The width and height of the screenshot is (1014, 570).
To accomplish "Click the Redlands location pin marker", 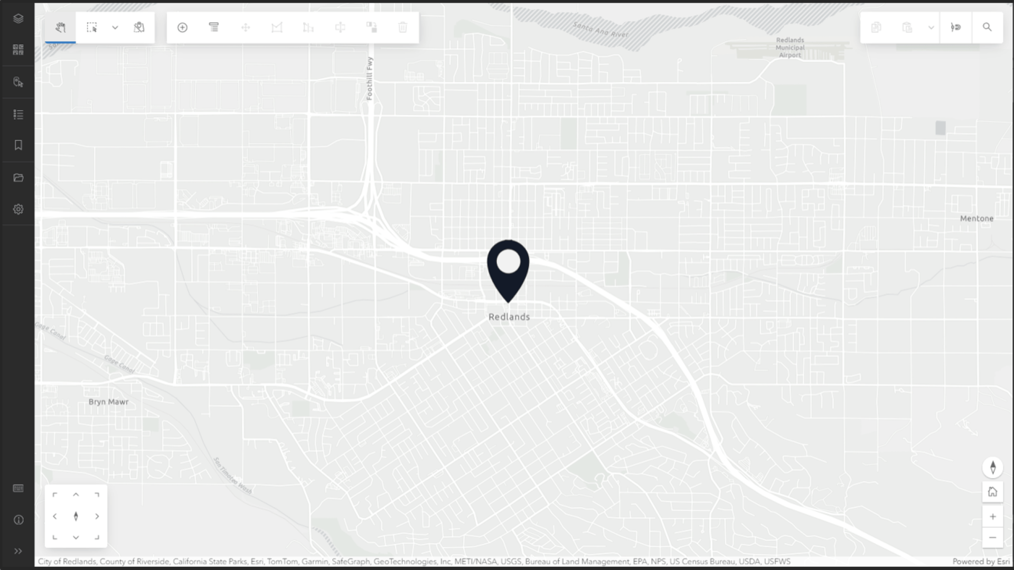I will coord(508,271).
